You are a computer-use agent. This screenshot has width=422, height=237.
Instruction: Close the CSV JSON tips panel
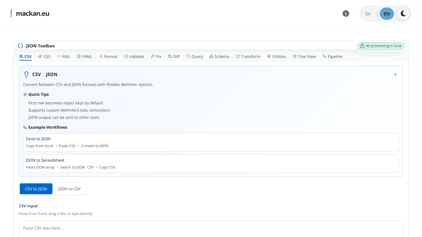[396, 75]
